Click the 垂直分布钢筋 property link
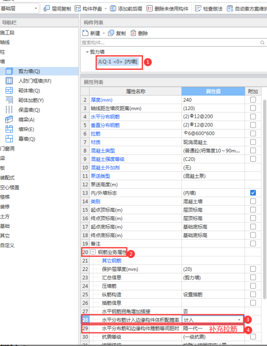Screen dimensions: 267x346 pos(105,125)
